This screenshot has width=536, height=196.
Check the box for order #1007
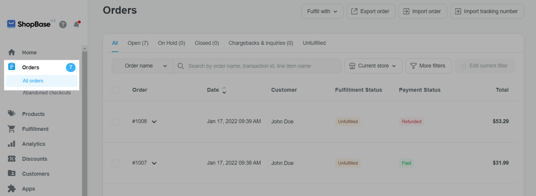click(116, 163)
